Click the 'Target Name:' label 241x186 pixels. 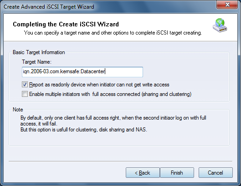click(36, 62)
